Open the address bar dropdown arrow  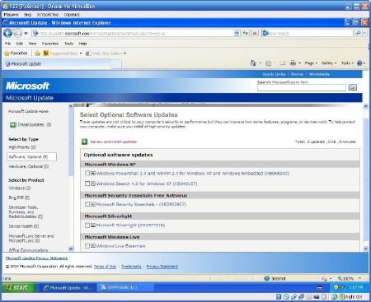pyautogui.click(x=237, y=33)
